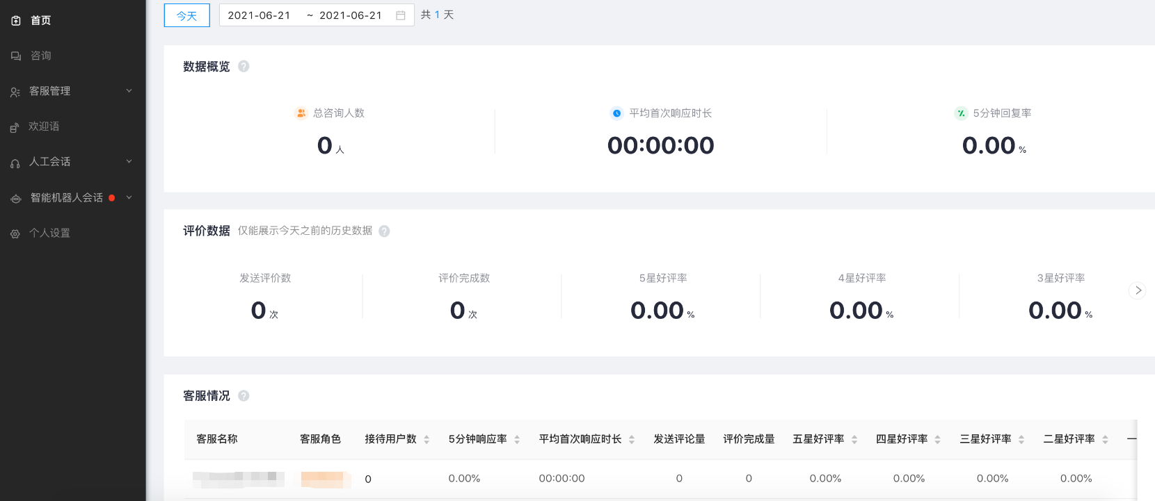This screenshot has width=1155, height=501.
Task: Click the 客服名称 column header
Action: [217, 439]
